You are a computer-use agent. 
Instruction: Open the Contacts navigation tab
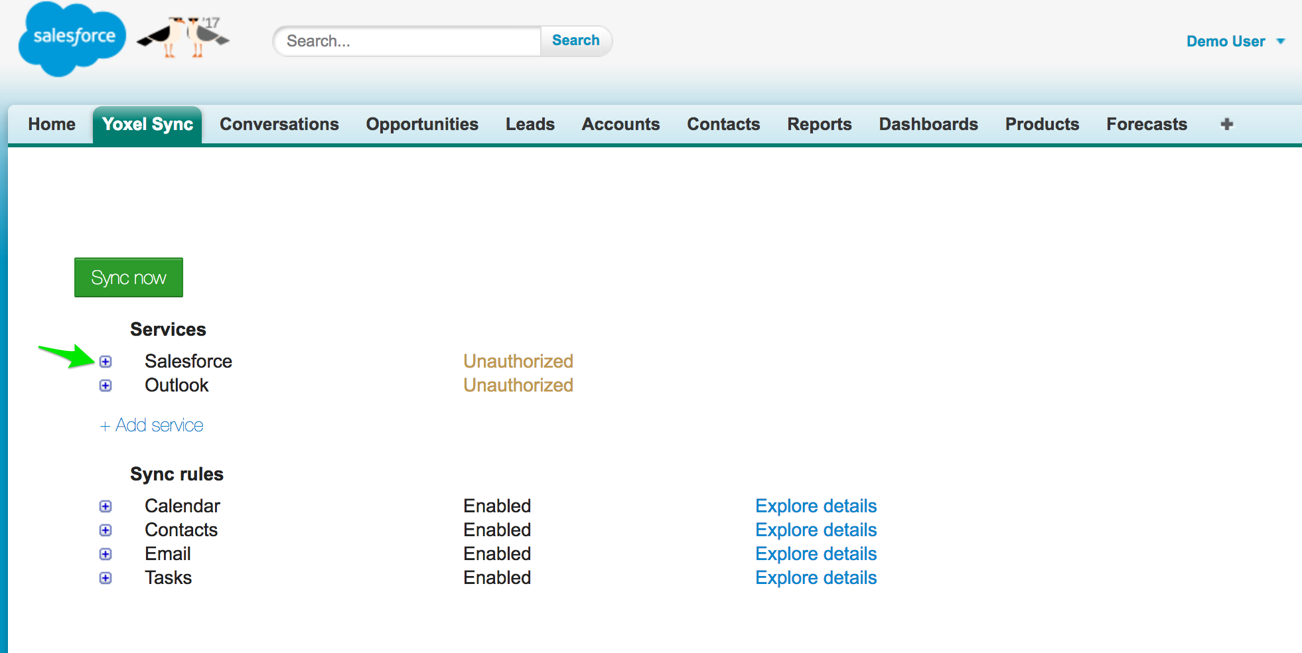pyautogui.click(x=723, y=124)
